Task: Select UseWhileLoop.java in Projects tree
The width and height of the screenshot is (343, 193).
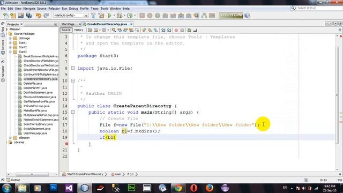Action: (x=35, y=133)
